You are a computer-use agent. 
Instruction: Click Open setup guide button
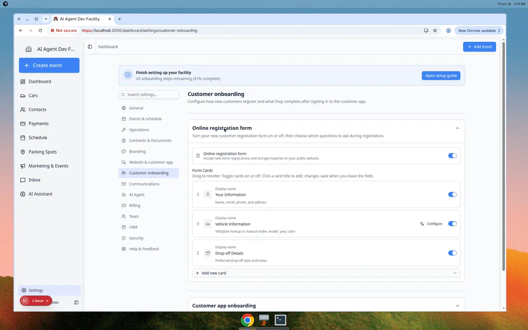[441, 75]
